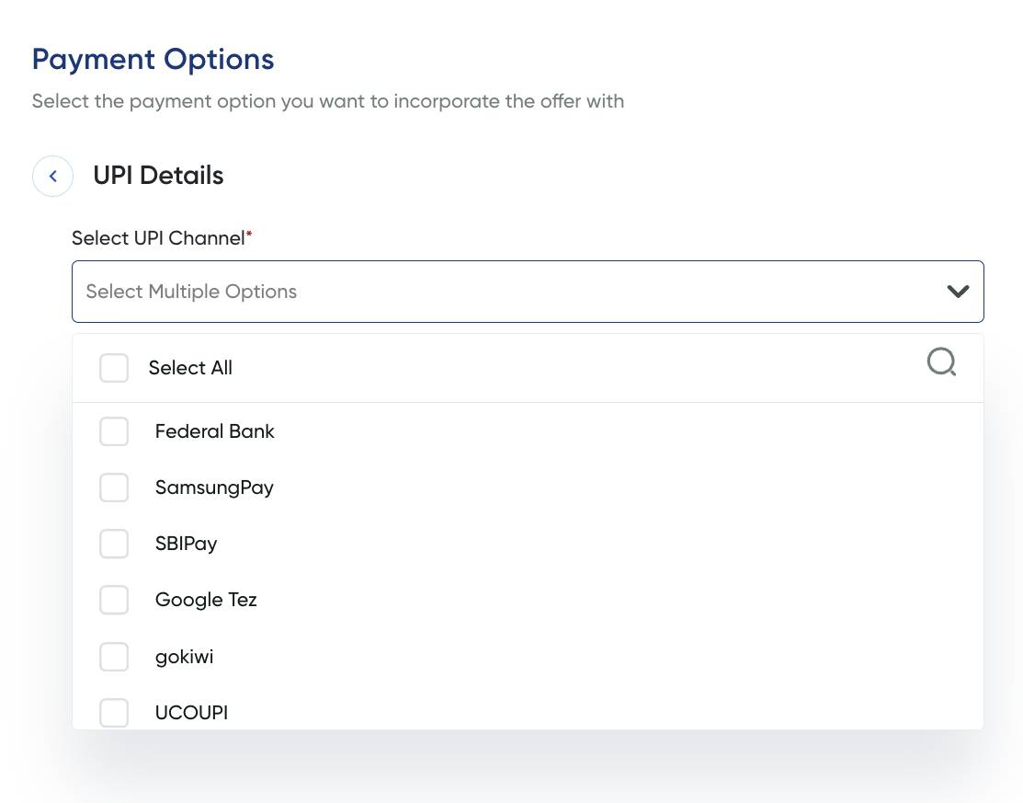1023x803 pixels.
Task: Click the SBIPay label text
Action: click(x=186, y=545)
